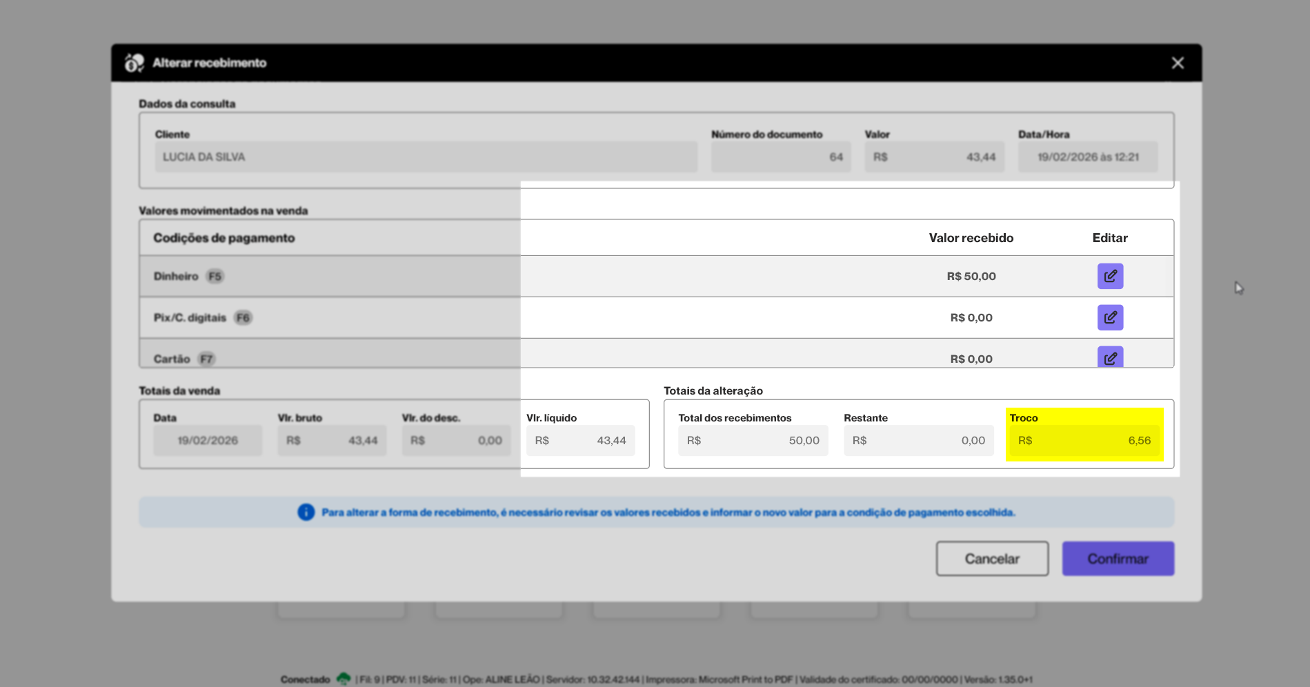Select the Data/Hora field

(1087, 157)
